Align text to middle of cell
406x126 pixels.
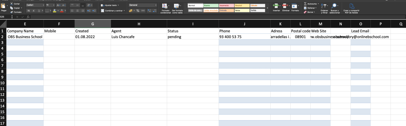pyautogui.click(x=78, y=5)
